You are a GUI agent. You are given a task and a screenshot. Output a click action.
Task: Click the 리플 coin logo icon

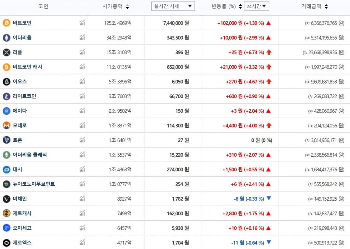pos(6,52)
